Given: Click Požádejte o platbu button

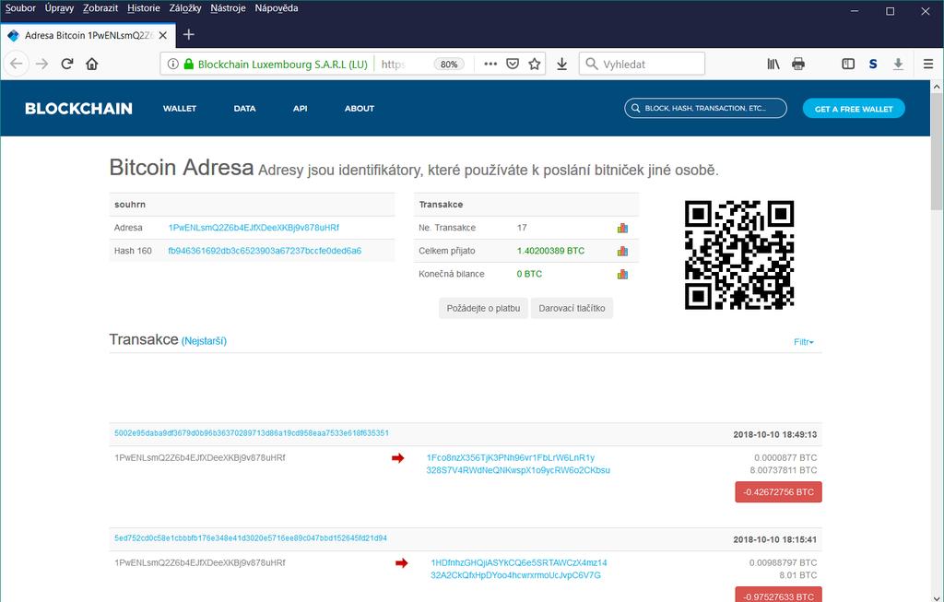Looking at the screenshot, I should 483,308.
